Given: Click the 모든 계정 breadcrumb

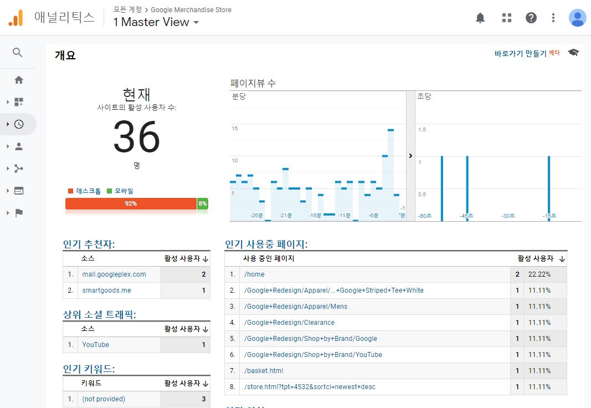Looking at the screenshot, I should pyautogui.click(x=127, y=9).
